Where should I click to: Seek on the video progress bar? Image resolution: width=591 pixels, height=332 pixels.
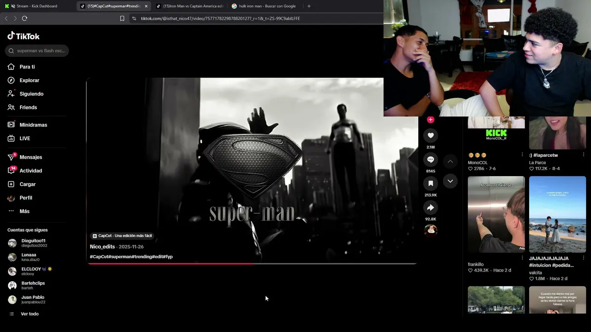point(252,264)
